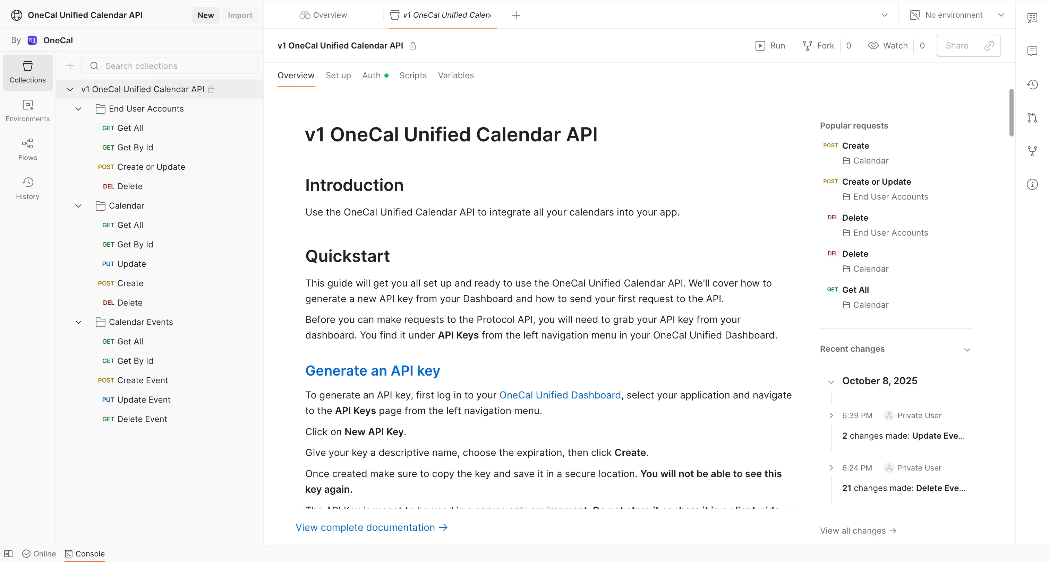The image size is (1049, 562).
Task: Toggle the Console panel in status bar
Action: tap(85, 553)
